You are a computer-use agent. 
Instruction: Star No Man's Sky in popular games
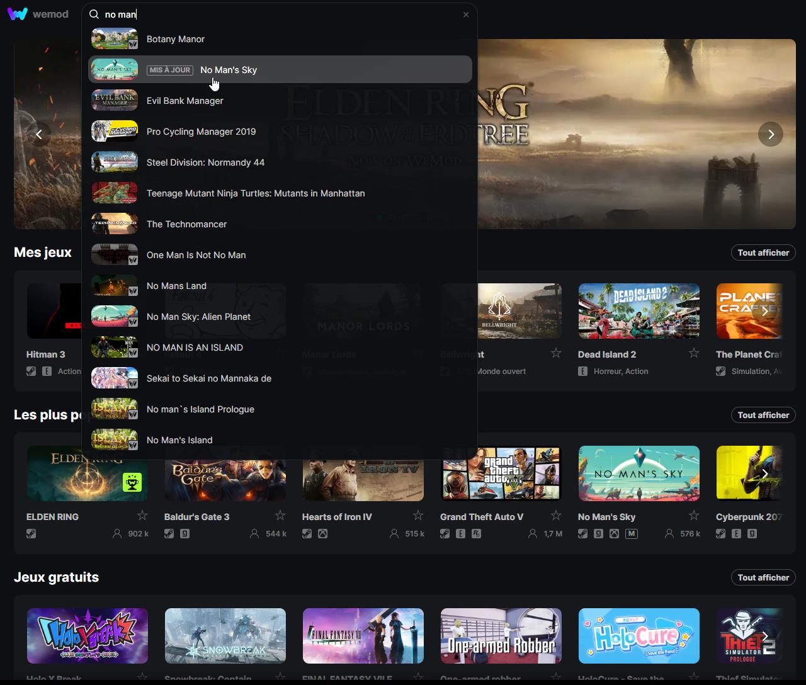coord(693,516)
